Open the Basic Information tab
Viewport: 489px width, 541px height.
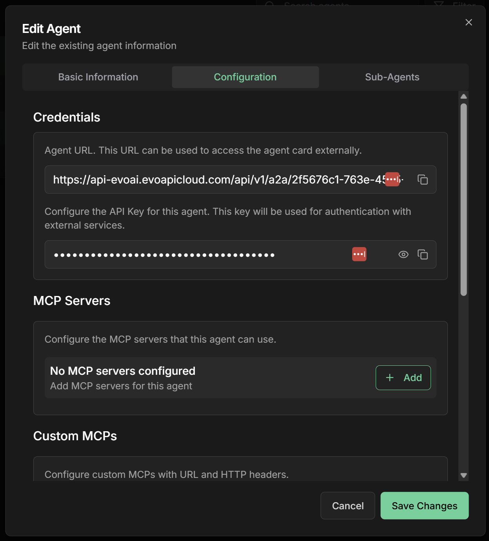pos(98,77)
